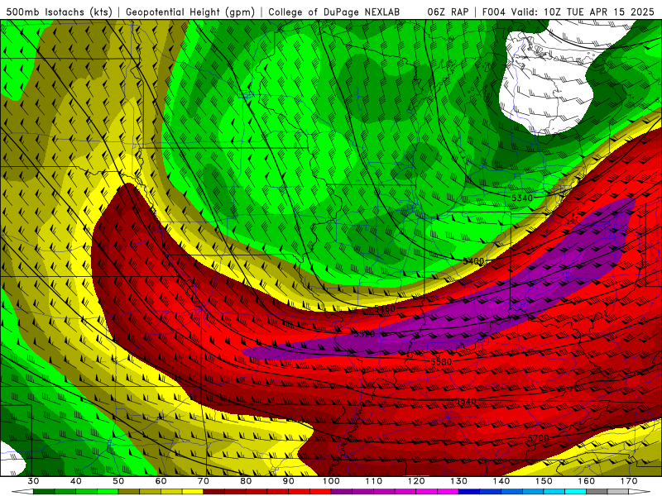Select the "College of DuPage NEXLAB" header text
This screenshot has height=496, width=662.
pos(334,12)
